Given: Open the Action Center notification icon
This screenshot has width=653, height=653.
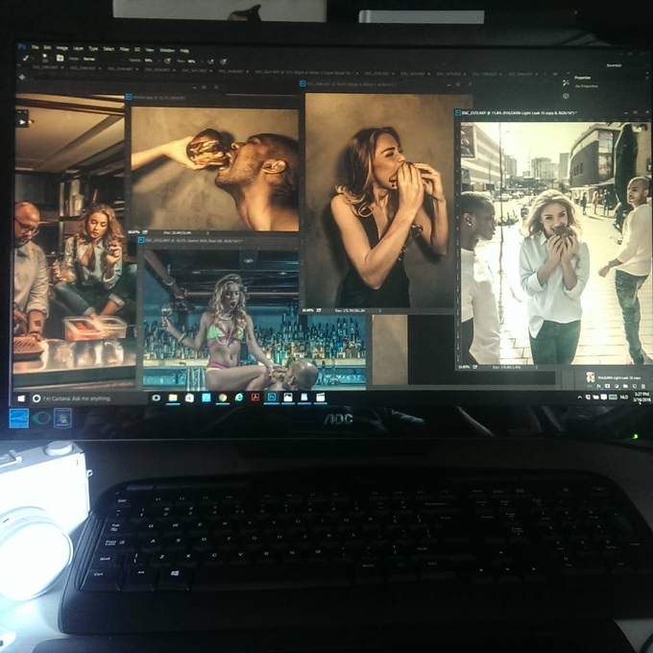Looking at the screenshot, I should pyautogui.click(x=604, y=398).
